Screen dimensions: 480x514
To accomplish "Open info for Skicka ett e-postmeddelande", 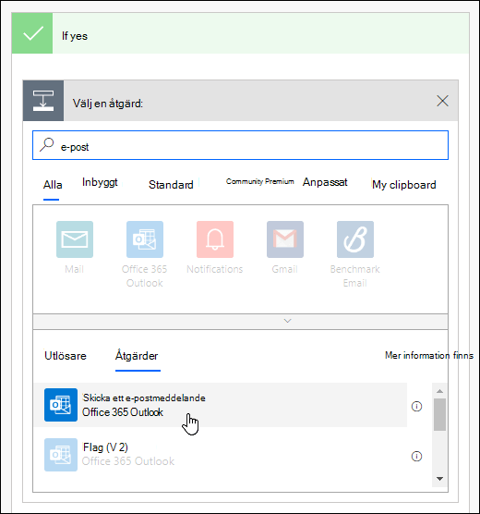I will (x=416, y=407).
